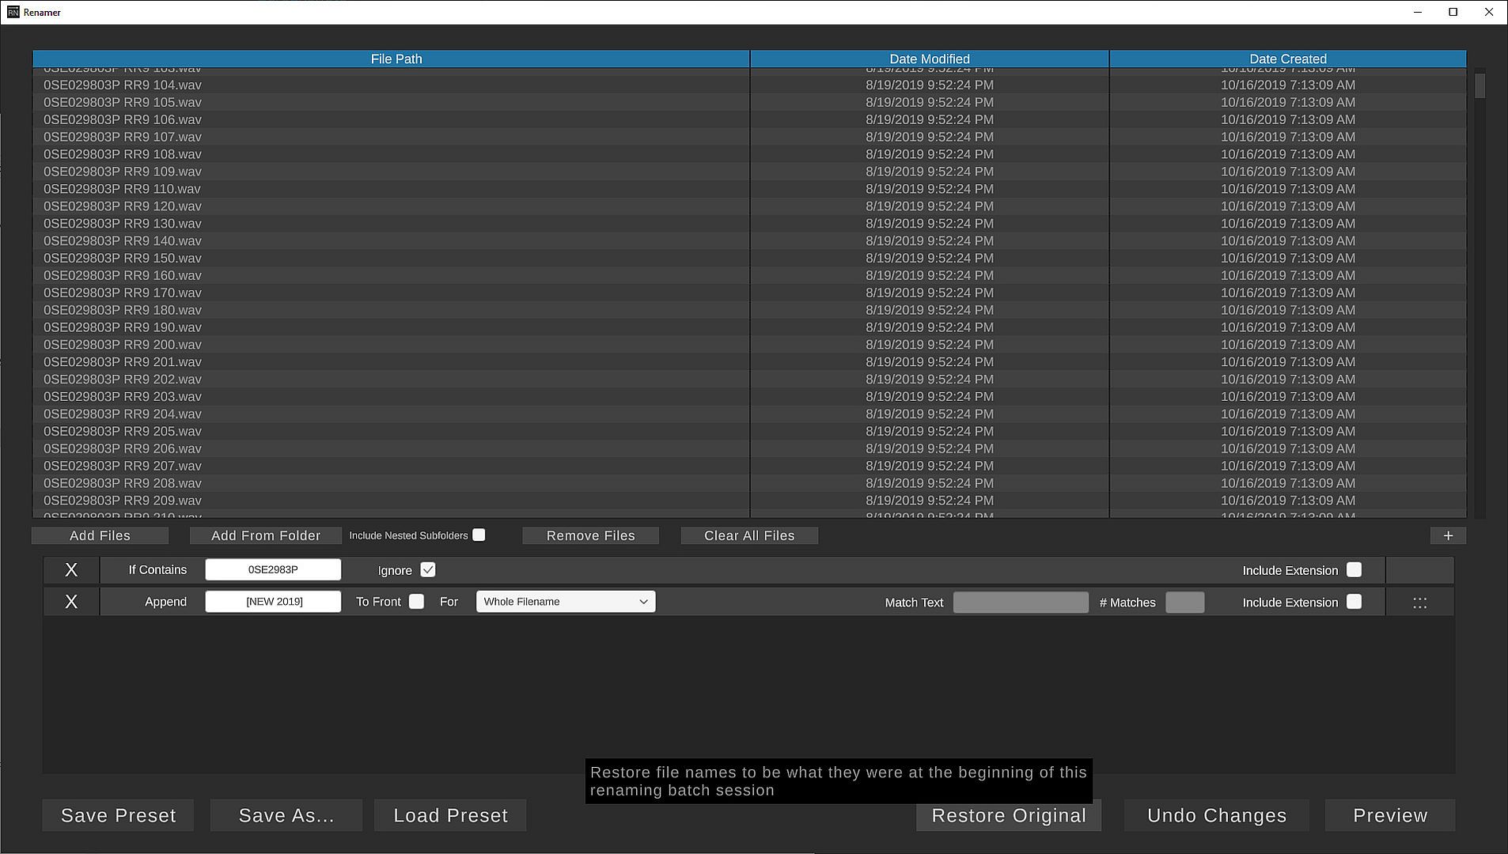Click the Renamer app icon in title bar
Viewport: 1508px width, 854px height.
point(13,12)
